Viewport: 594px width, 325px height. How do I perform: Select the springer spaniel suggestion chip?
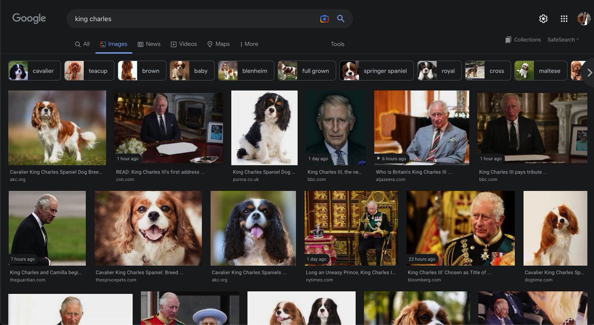[376, 71]
